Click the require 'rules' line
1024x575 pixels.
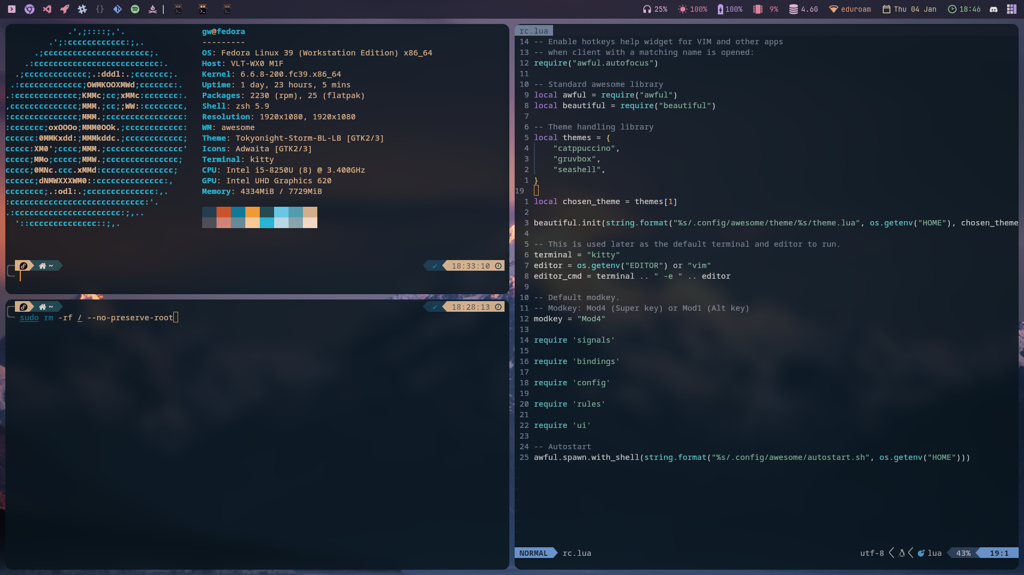[570, 404]
